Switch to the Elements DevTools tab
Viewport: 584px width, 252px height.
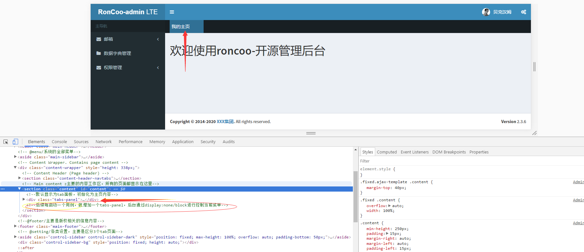(x=36, y=142)
